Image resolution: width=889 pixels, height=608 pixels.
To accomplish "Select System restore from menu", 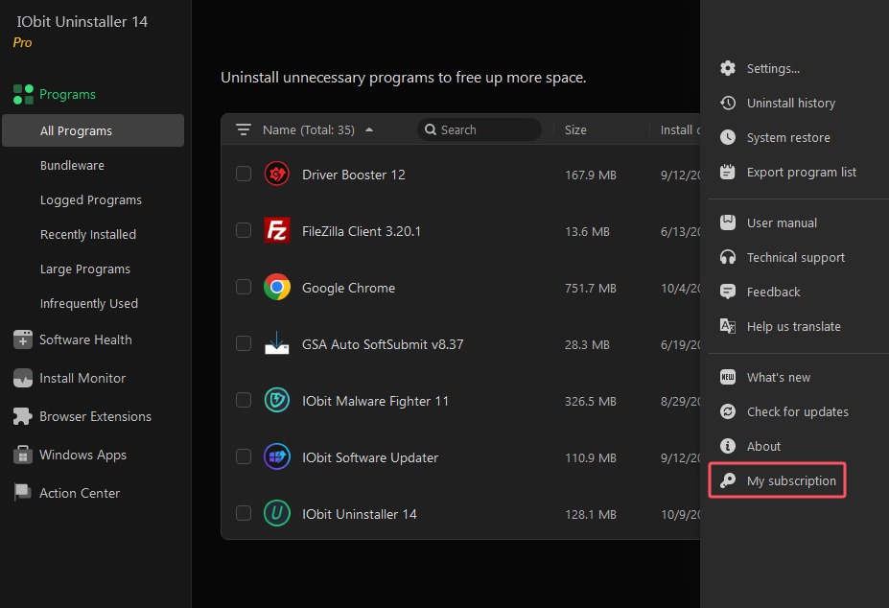I will point(788,138).
